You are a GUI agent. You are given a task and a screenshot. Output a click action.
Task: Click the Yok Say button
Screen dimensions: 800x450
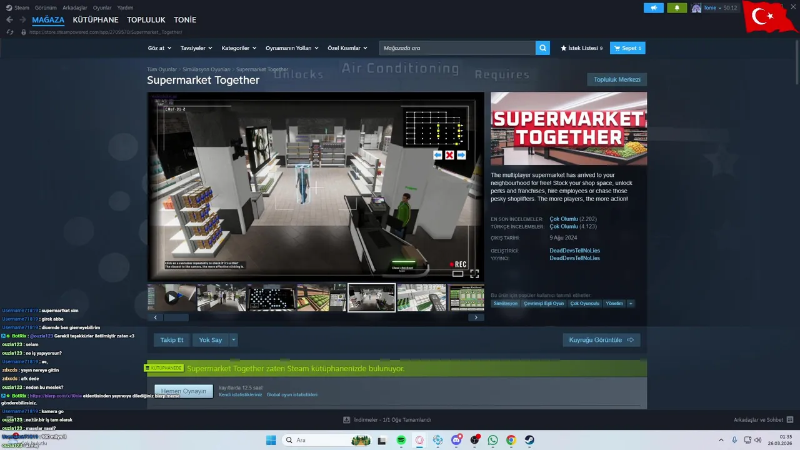click(211, 340)
